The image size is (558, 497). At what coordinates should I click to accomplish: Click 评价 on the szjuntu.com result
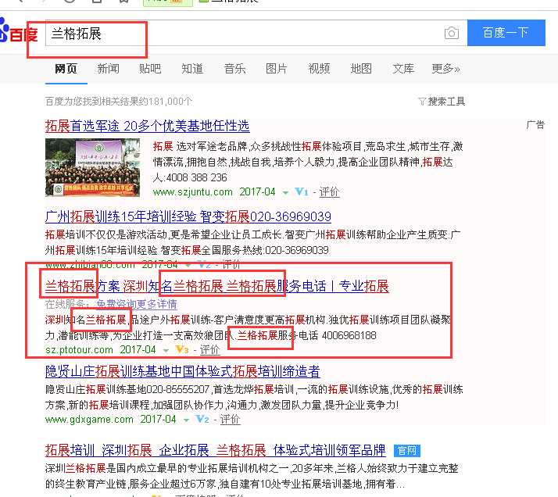(x=329, y=192)
